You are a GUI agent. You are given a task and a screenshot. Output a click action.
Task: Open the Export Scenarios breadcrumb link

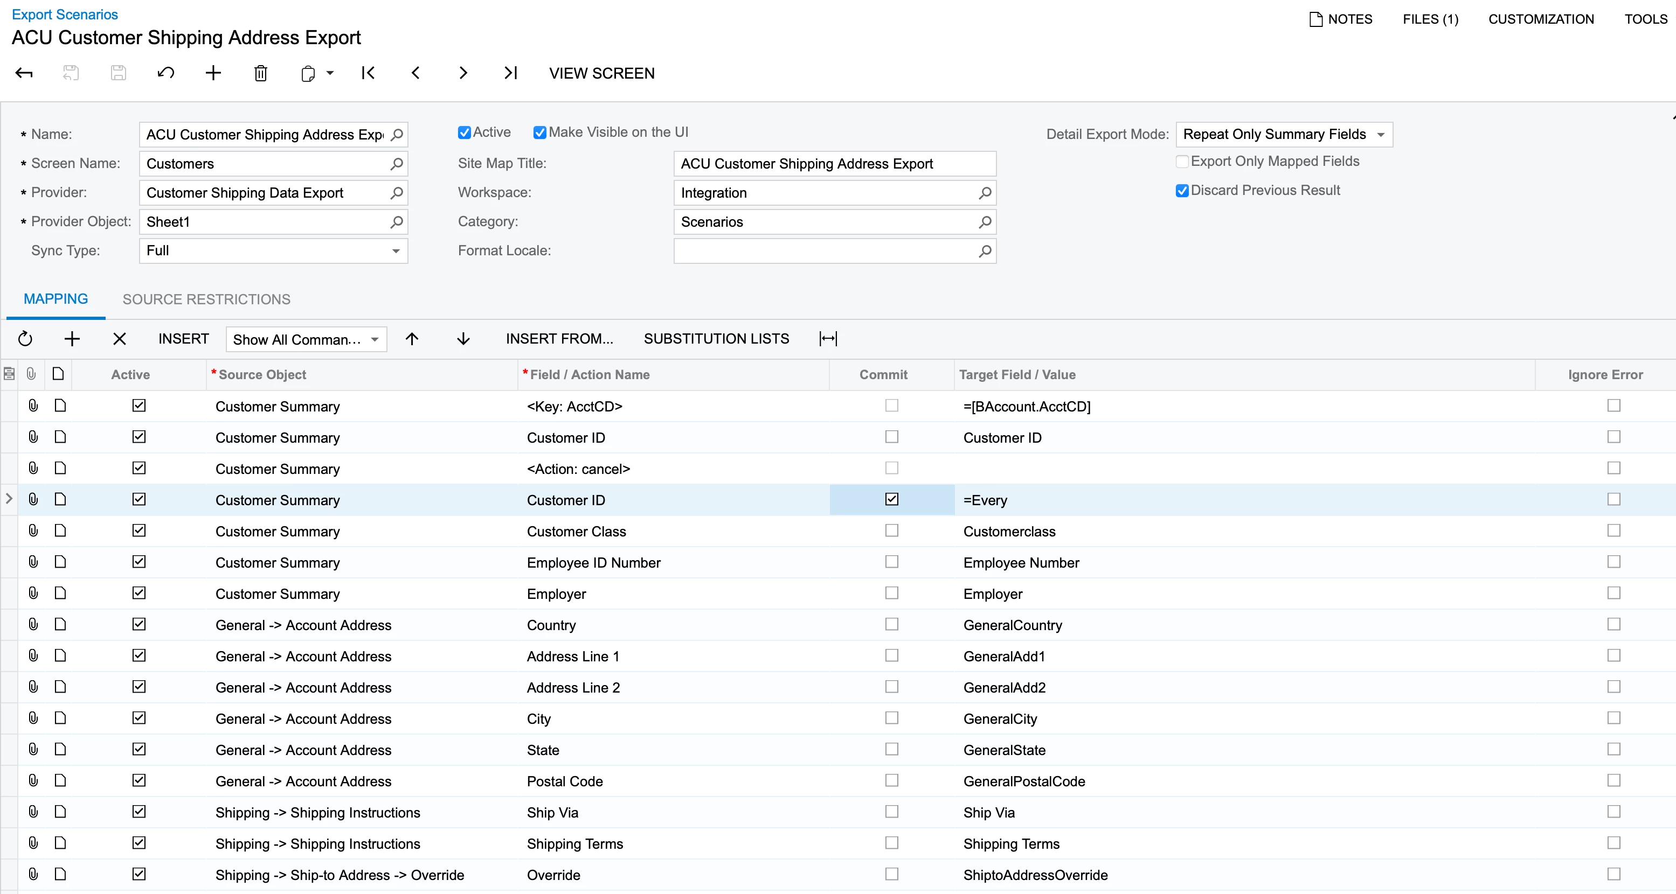[x=65, y=15]
